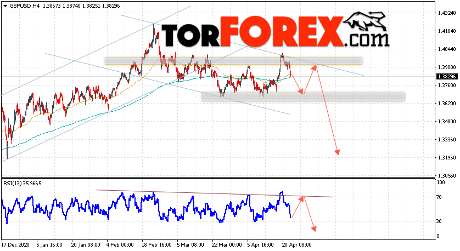The width and height of the screenshot is (460, 251).
Task: Select RSI level 100 on the scale
Action: (441, 182)
